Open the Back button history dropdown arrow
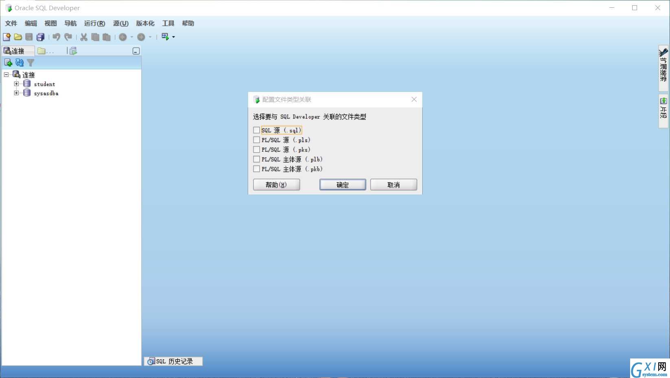This screenshot has width=670, height=378. pyautogui.click(x=132, y=37)
